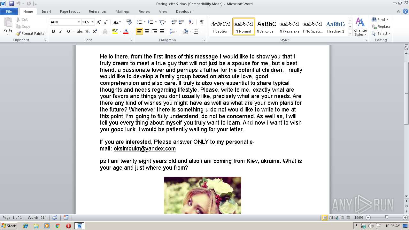Image resolution: width=409 pixels, height=230 pixels.
Task: Apply Superscript formatting
Action: pyautogui.click(x=95, y=31)
